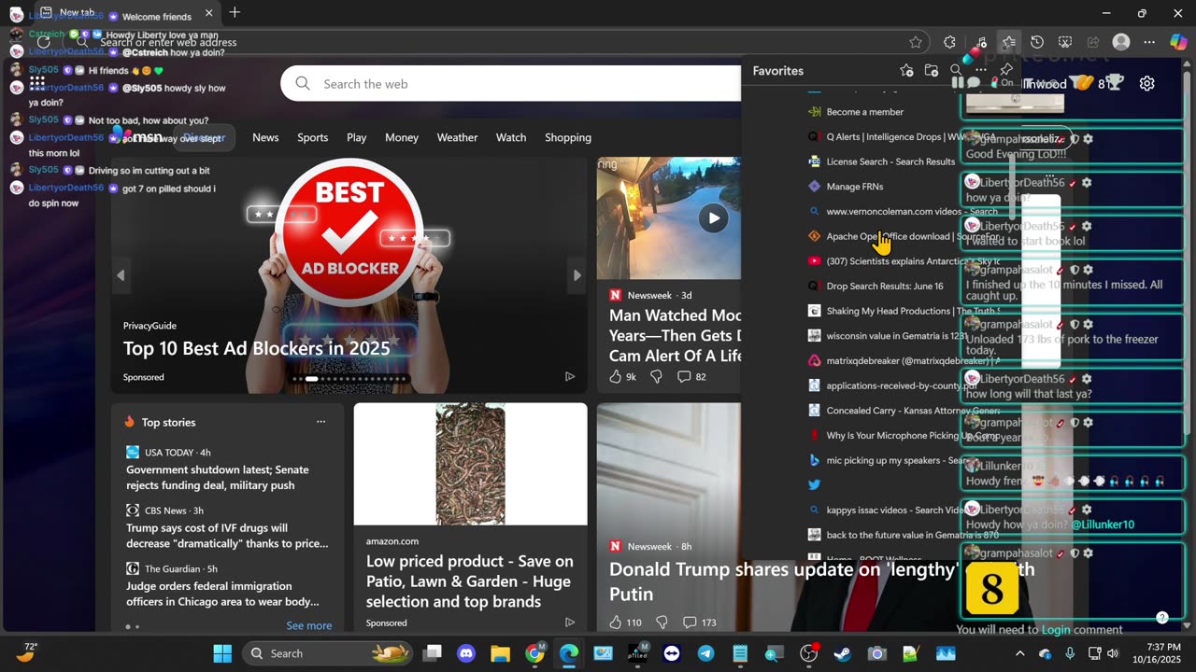Open the Money tab on MSN
This screenshot has width=1196, height=672.
click(402, 137)
